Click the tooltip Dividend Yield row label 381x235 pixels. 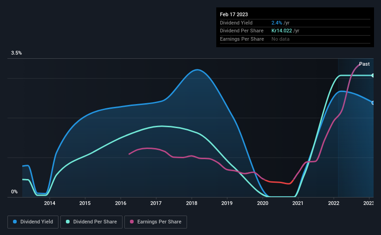click(236, 23)
